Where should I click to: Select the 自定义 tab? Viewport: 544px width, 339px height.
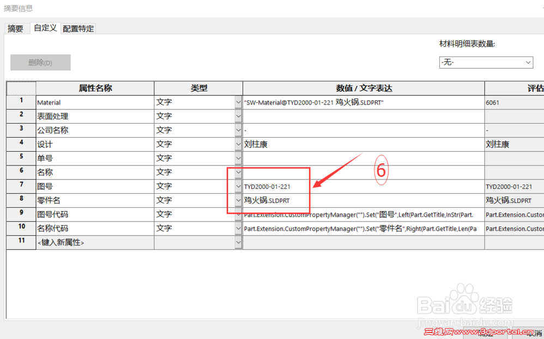(45, 28)
